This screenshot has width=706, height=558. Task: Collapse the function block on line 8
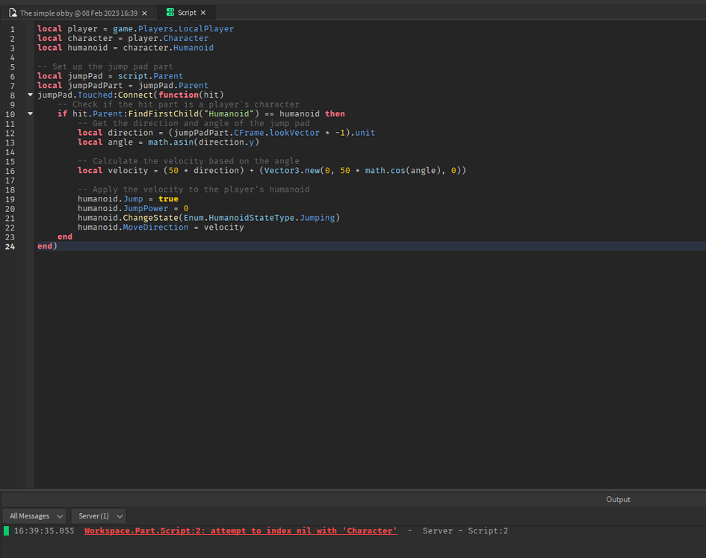pos(30,95)
